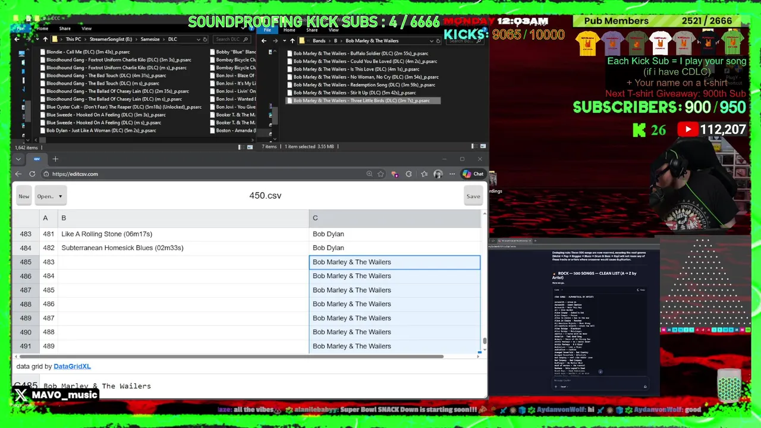The image size is (761, 428).
Task: Open the Bob Marley address bar history dropdown
Action: 431,41
